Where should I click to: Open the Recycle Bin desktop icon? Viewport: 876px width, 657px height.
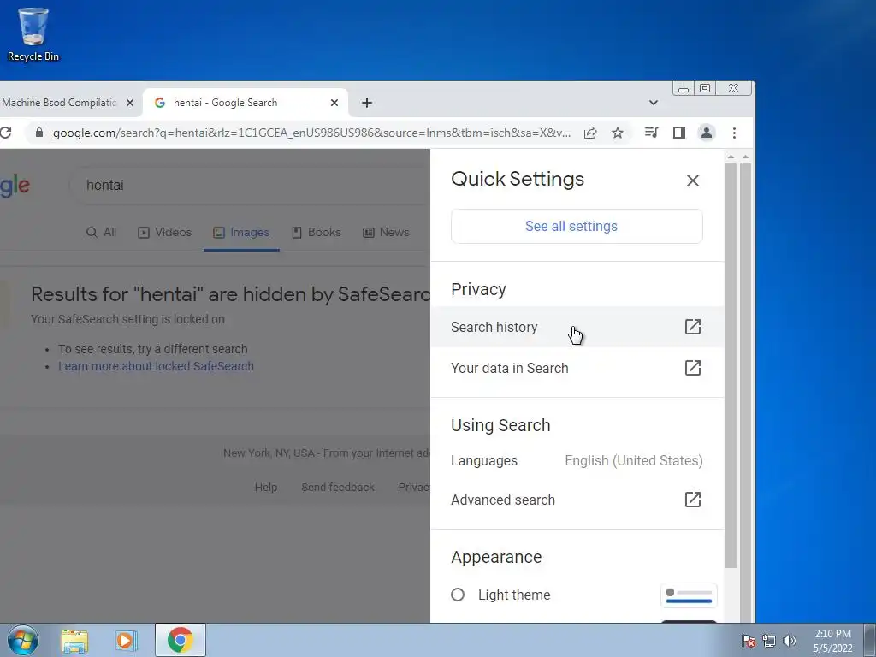33,34
